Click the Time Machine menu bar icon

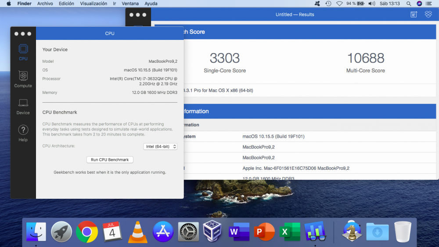point(328,4)
